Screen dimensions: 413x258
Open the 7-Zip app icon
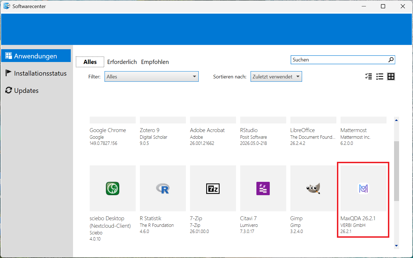[x=213, y=188]
